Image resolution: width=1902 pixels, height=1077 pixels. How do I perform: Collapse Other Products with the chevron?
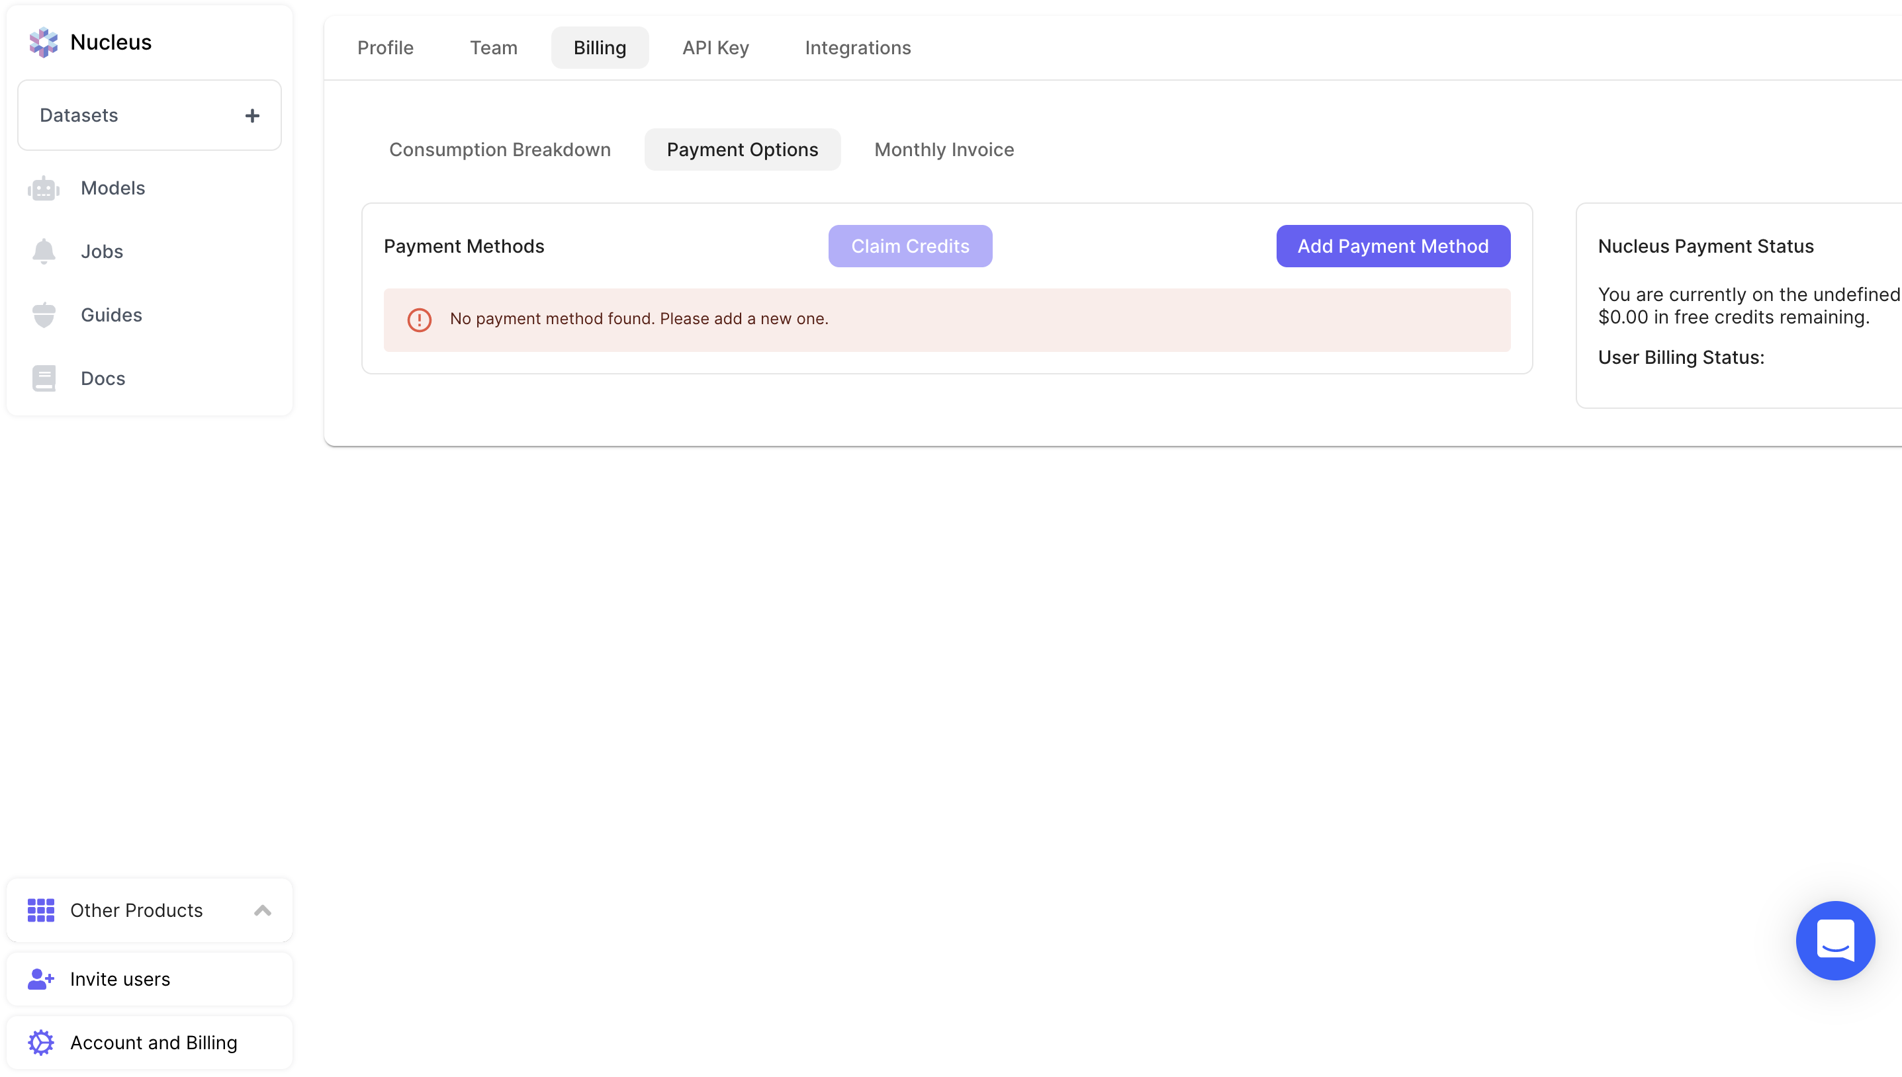(263, 910)
